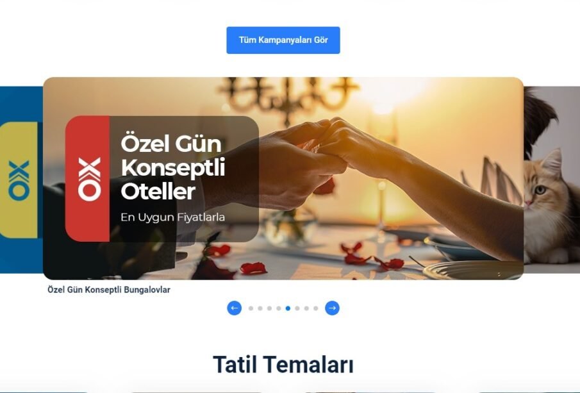Click the active blue fifth dot

pos(288,308)
